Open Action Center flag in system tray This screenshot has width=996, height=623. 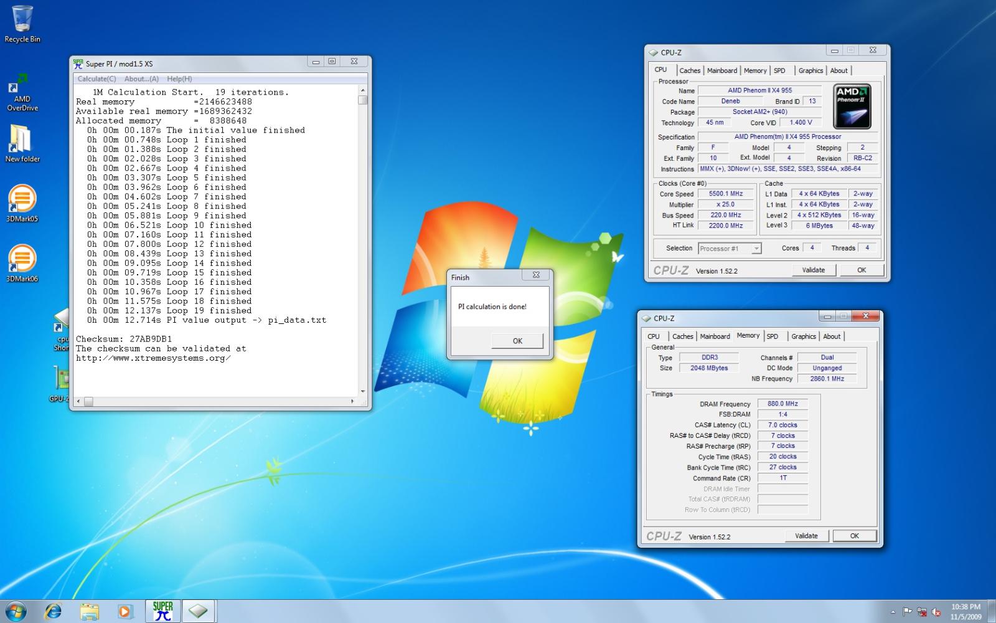[x=907, y=612]
